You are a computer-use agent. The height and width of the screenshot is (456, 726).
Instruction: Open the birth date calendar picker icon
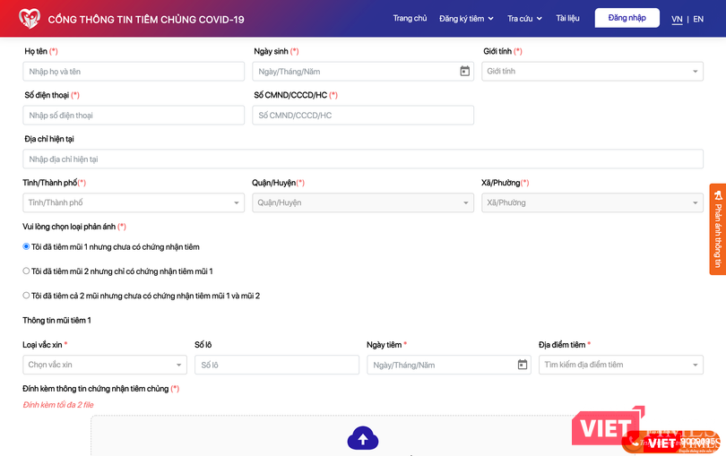[x=464, y=71]
